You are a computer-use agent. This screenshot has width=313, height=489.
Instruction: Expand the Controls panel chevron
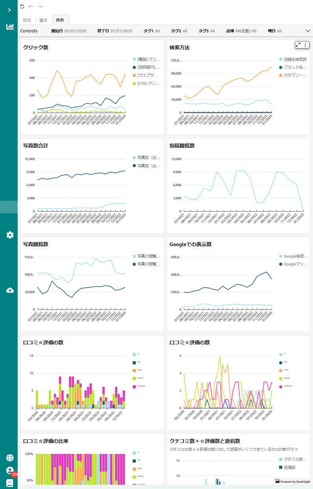coord(308,31)
